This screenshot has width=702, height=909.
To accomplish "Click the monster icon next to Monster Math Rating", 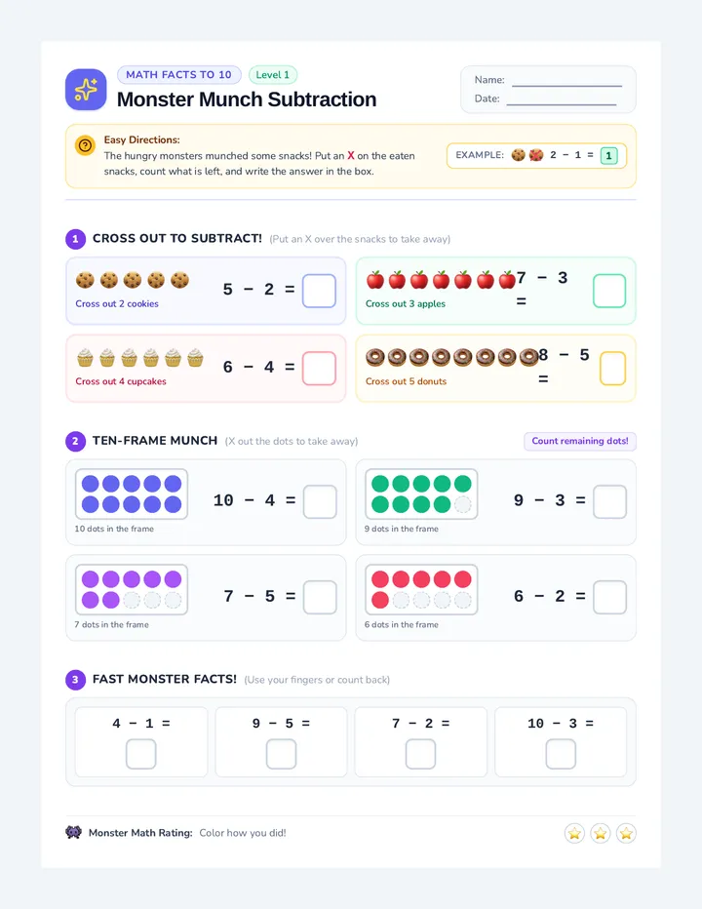I will pos(74,833).
